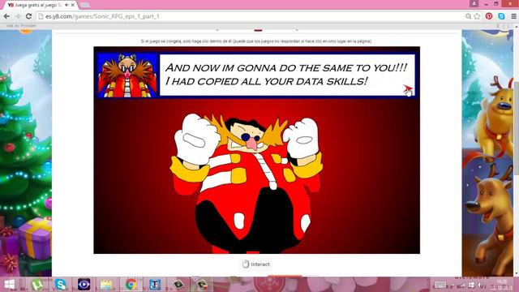Screen dimensions: 519x292
Task: Open uTorrent from the taskbar
Action: (36, 285)
